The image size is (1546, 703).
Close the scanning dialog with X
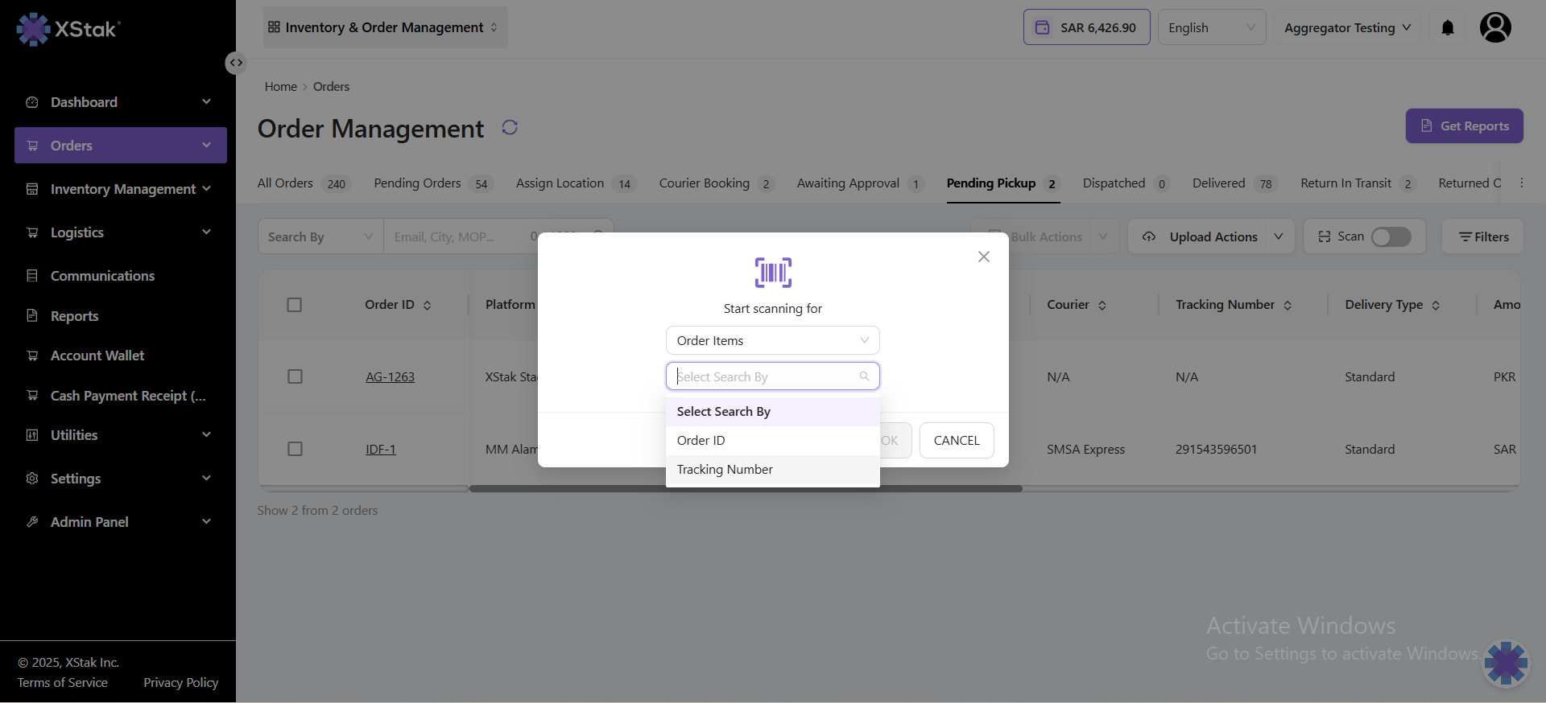[983, 257]
